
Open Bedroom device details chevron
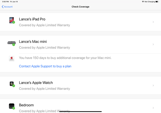click(x=153, y=108)
